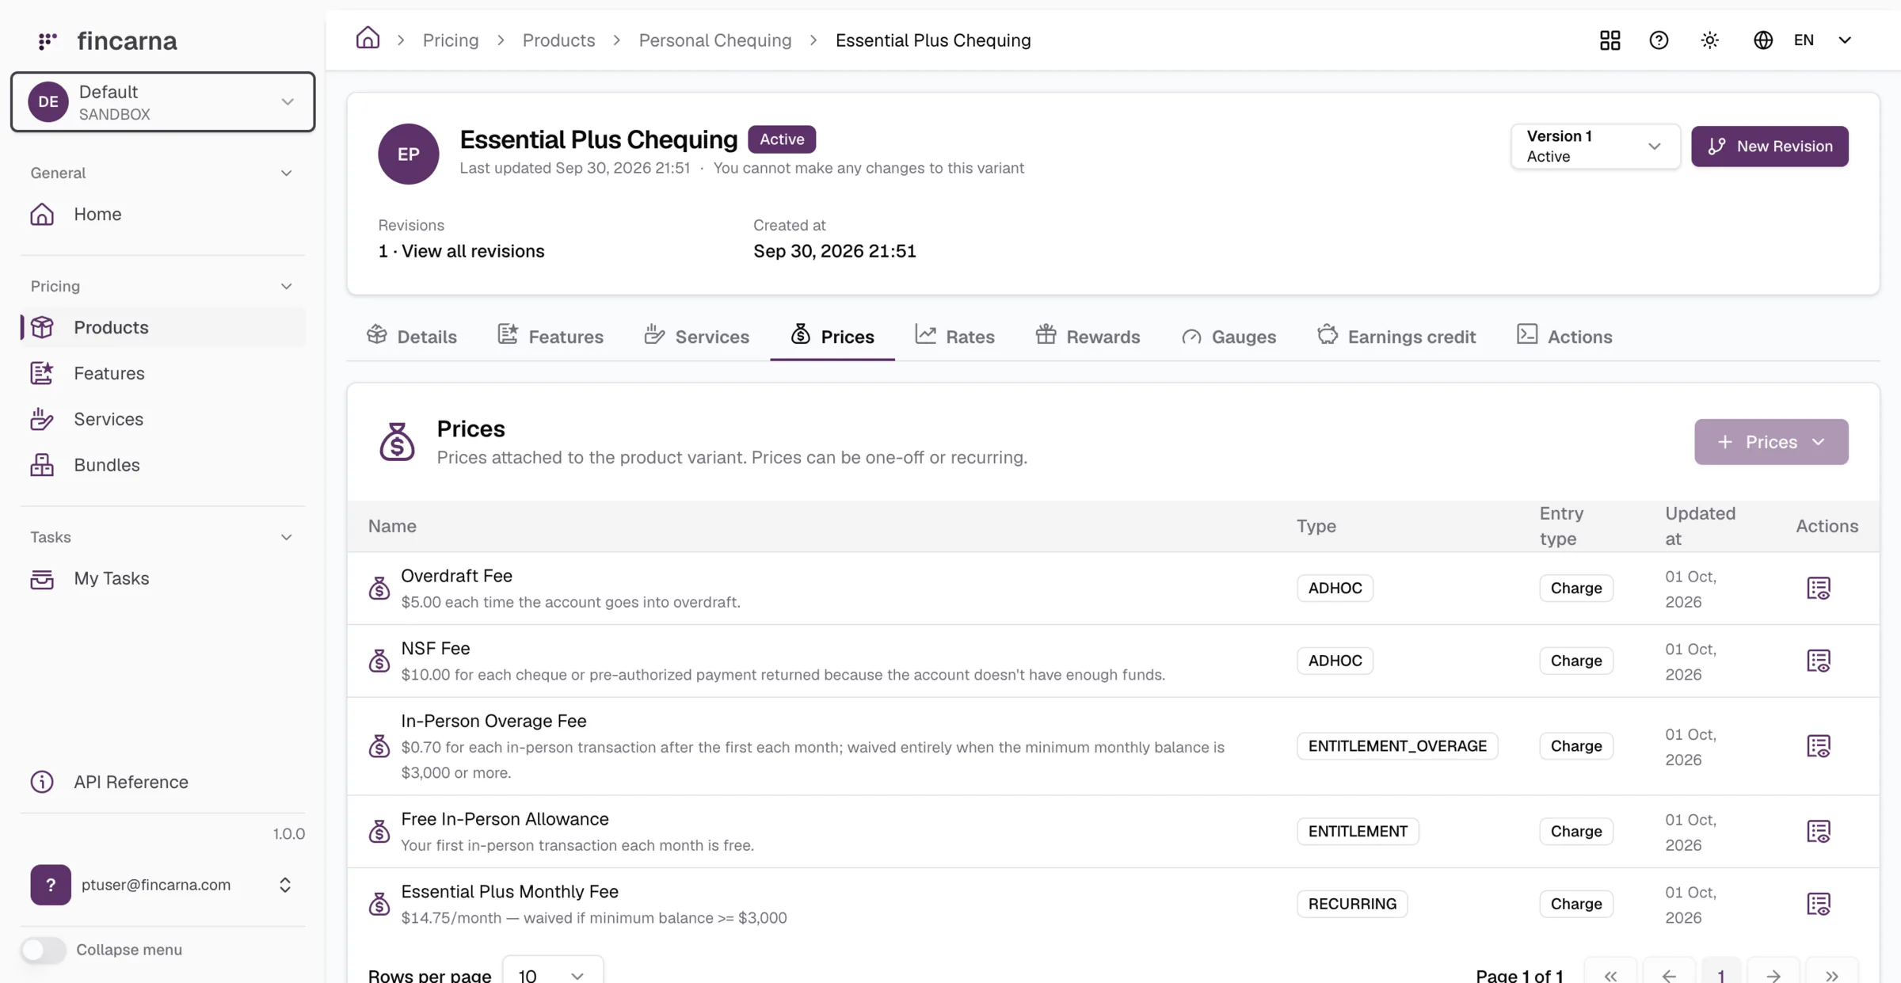Click Pricing in the breadcrumb

[451, 40]
